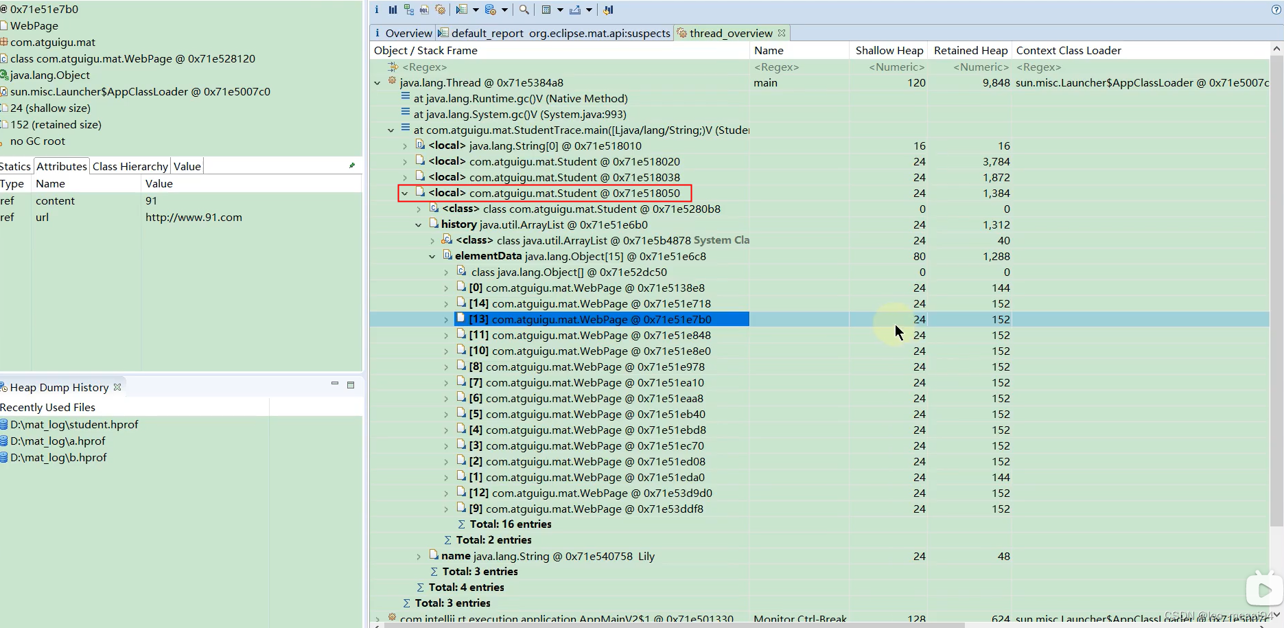
Task: Open the Dominator Tree icon
Action: [409, 10]
